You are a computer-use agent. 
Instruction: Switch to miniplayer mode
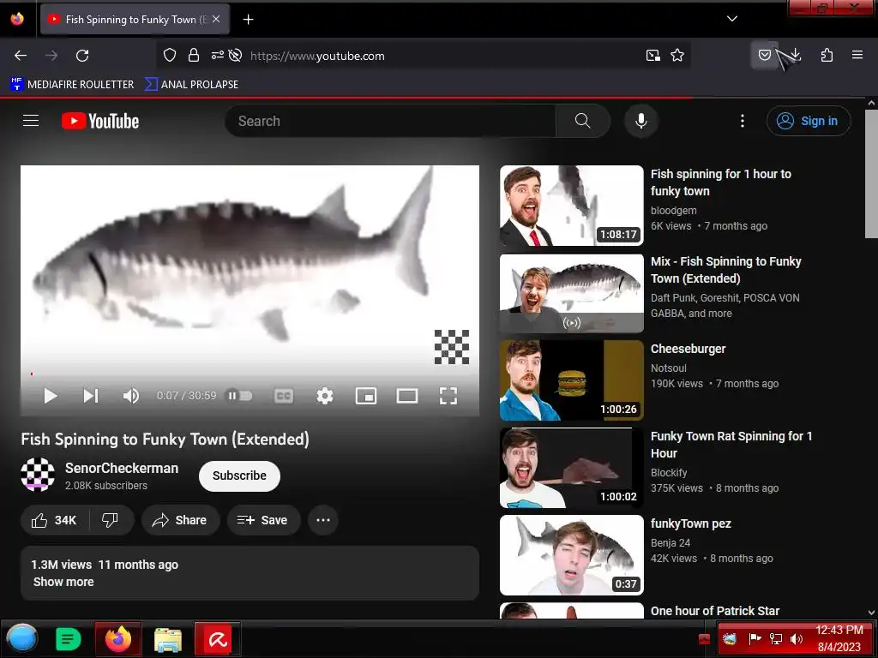[365, 396]
